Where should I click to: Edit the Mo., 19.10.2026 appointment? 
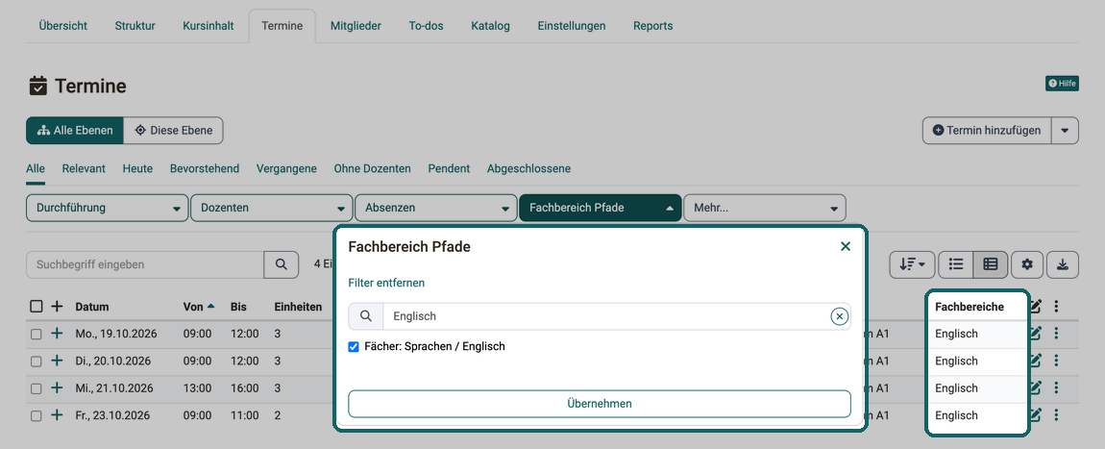(1035, 335)
